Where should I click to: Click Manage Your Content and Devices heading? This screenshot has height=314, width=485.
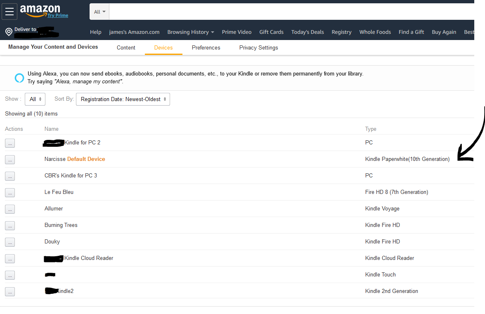pyautogui.click(x=53, y=47)
